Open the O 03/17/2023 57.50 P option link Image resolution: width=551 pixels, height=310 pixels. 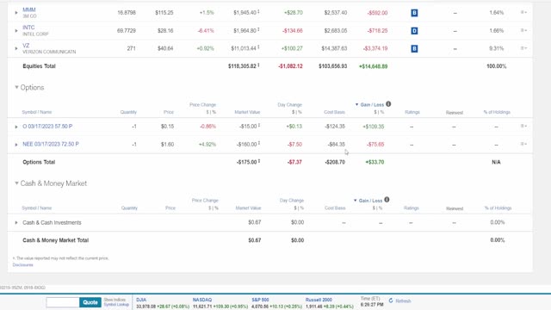[x=47, y=127]
